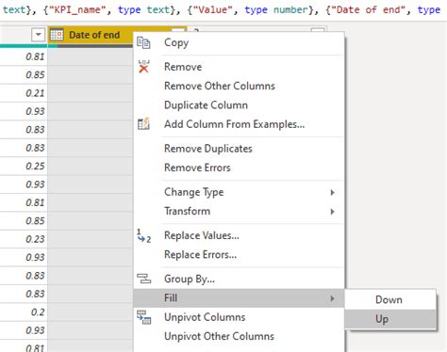Click the red Remove column icon
This screenshot has width=447, height=352.
click(143, 67)
